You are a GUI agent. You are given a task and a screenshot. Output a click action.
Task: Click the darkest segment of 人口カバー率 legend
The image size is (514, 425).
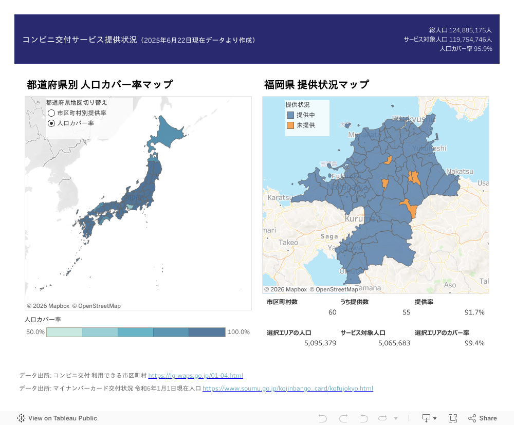point(207,332)
